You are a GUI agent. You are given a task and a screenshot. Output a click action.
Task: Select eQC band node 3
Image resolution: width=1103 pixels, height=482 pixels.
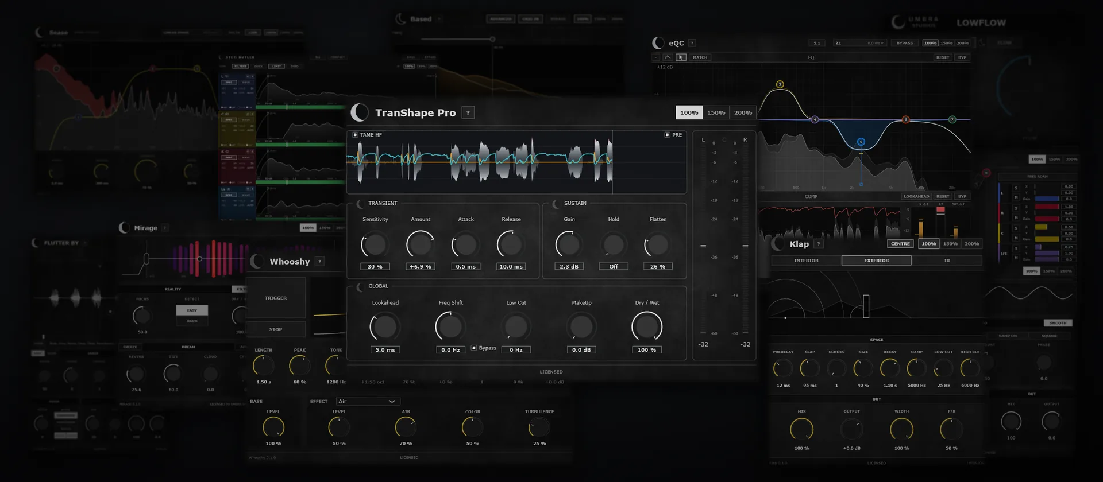(780, 84)
